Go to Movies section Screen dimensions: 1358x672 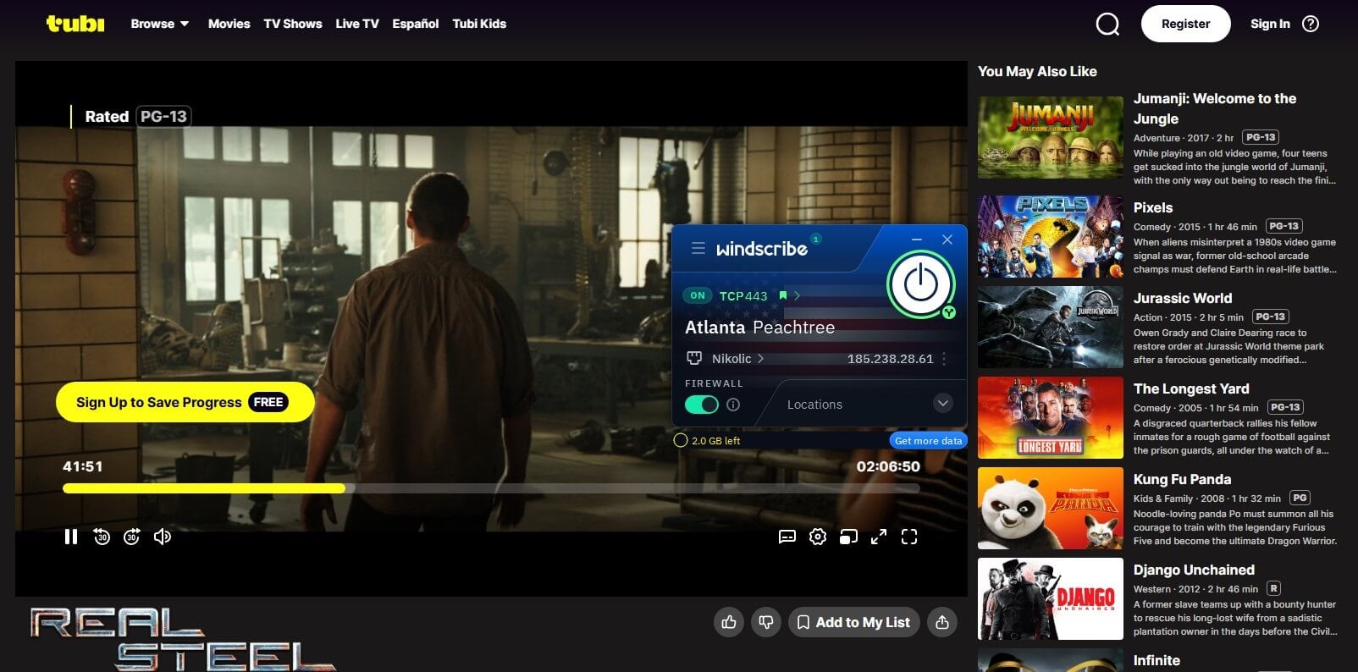pyautogui.click(x=229, y=24)
